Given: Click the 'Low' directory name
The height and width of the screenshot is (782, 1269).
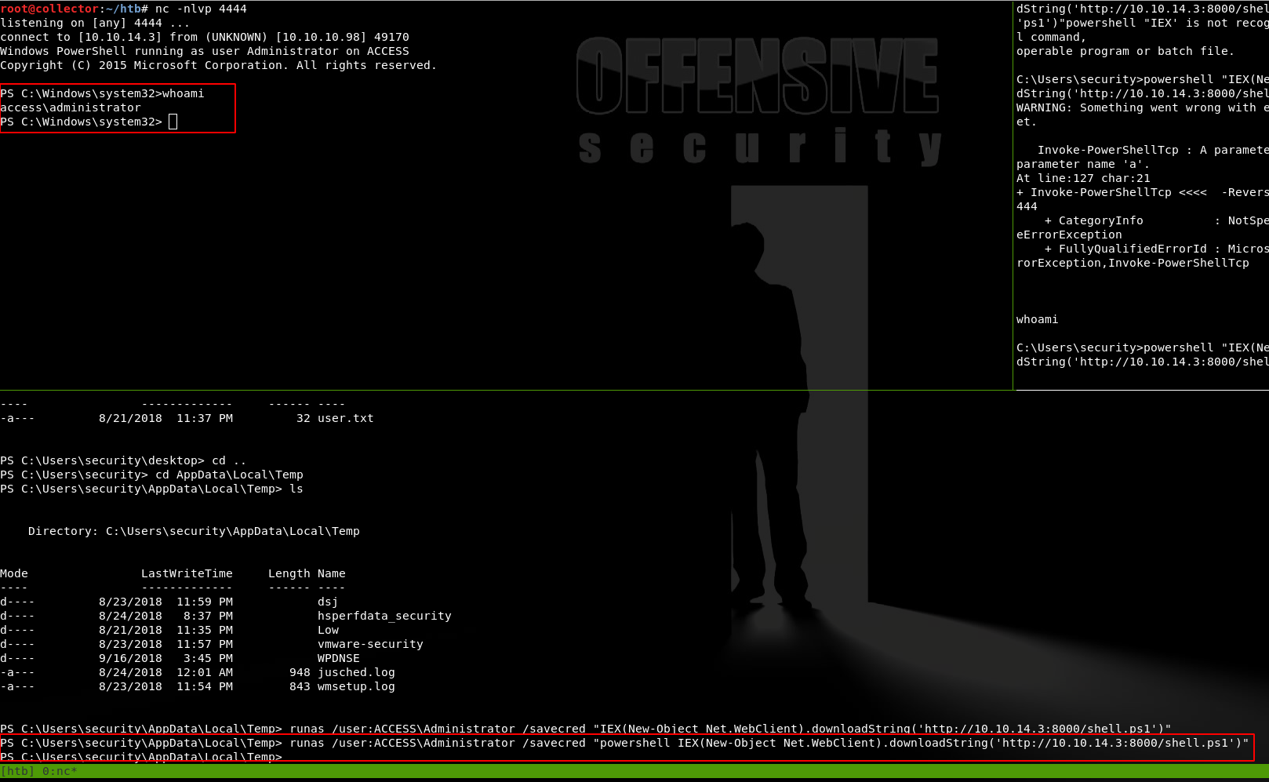Looking at the screenshot, I should point(328,630).
